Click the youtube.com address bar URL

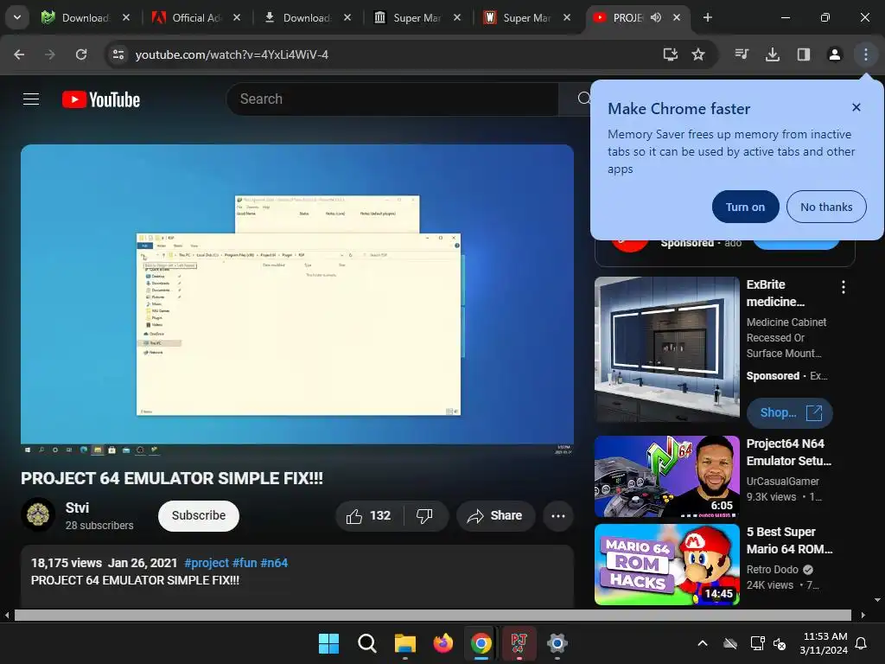tap(232, 54)
